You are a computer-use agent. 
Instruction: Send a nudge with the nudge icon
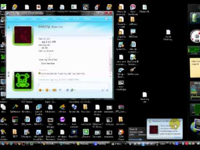tap(54, 90)
